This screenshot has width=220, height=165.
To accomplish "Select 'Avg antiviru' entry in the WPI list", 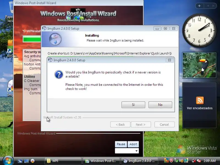I will [x=32, y=56].
